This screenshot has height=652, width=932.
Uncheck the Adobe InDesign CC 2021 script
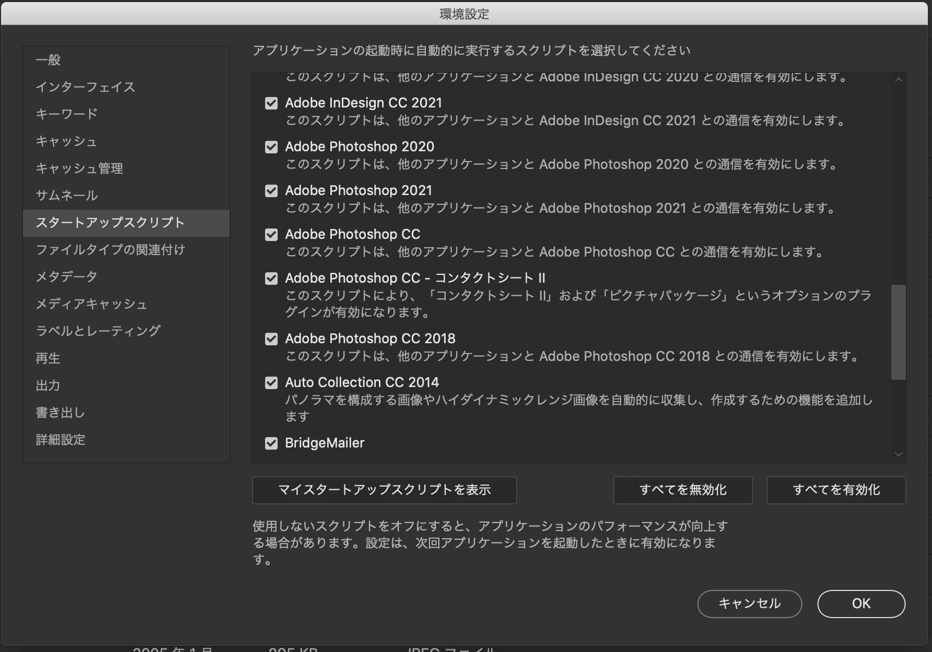coord(271,103)
